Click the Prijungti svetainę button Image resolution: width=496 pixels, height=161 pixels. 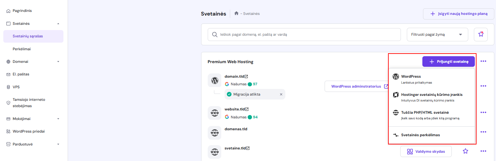point(448,61)
